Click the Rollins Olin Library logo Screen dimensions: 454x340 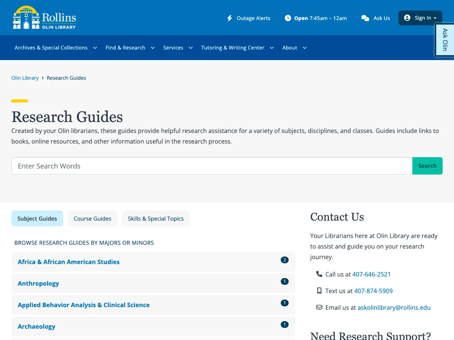coord(44,18)
